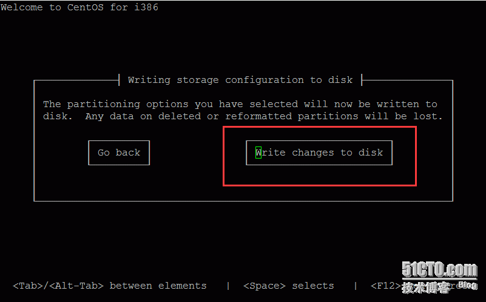Click the word back inside Go back
The width and height of the screenshot is (486, 302).
128,153
